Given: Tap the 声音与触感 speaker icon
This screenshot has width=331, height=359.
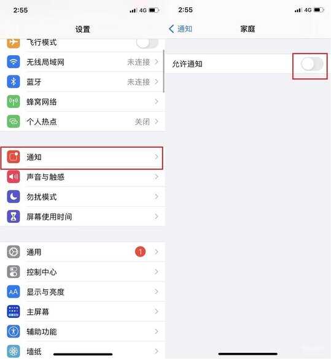Looking at the screenshot, I should click(14, 177).
